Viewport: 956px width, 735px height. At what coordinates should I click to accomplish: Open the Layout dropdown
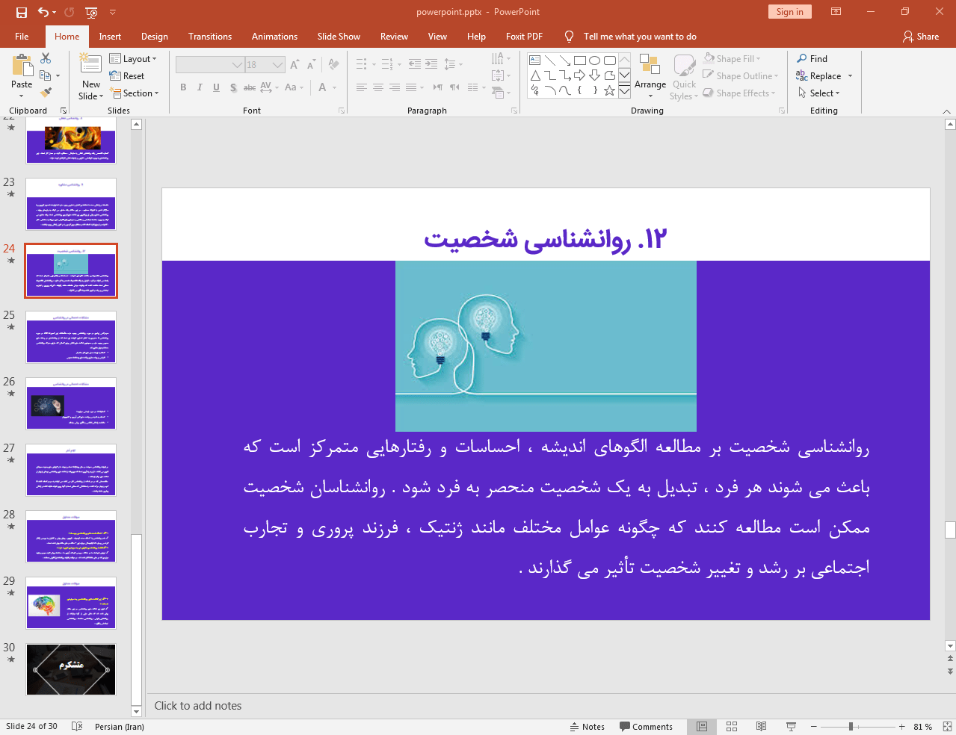pyautogui.click(x=133, y=59)
